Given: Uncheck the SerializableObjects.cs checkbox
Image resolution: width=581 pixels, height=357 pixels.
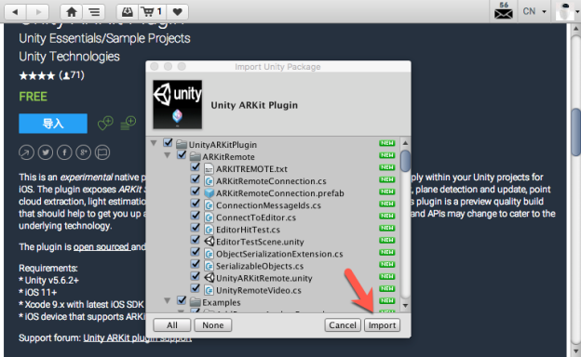Looking at the screenshot, I should [196, 264].
